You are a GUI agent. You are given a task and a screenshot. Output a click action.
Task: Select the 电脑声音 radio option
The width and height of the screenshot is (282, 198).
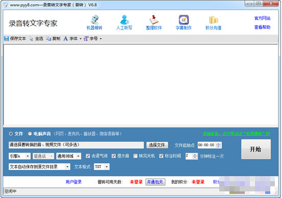[30, 134]
